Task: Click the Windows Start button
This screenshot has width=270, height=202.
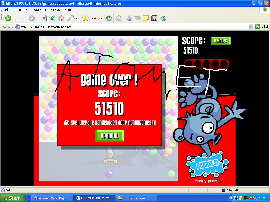Action: [12, 198]
